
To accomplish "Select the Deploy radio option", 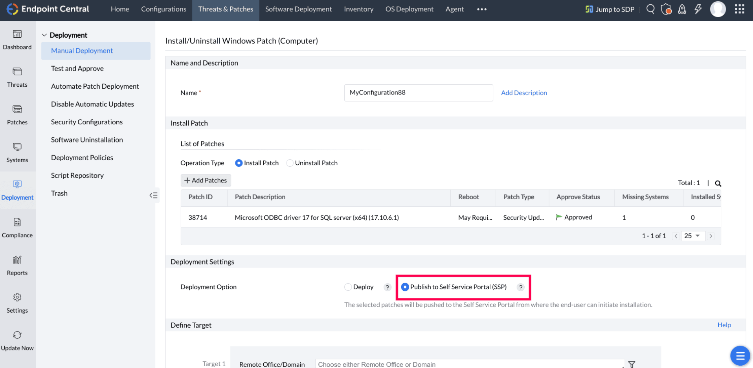I will [x=348, y=287].
